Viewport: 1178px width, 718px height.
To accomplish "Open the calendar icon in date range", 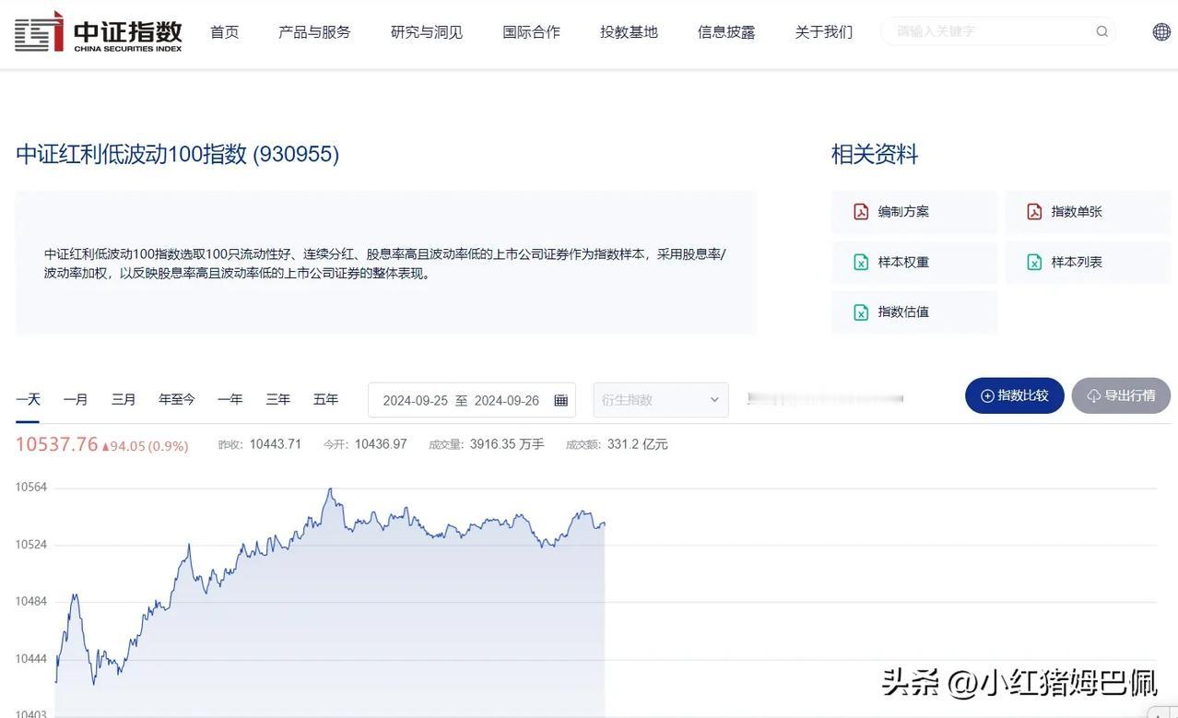I will [x=560, y=400].
